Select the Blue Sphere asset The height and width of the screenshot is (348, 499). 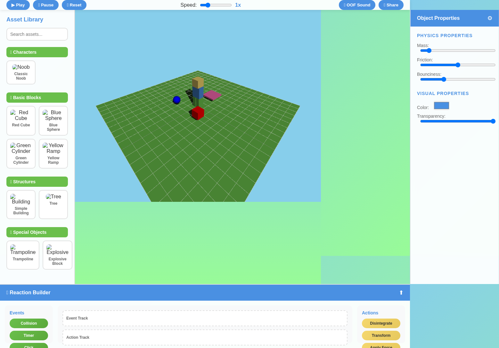[x=53, y=121]
